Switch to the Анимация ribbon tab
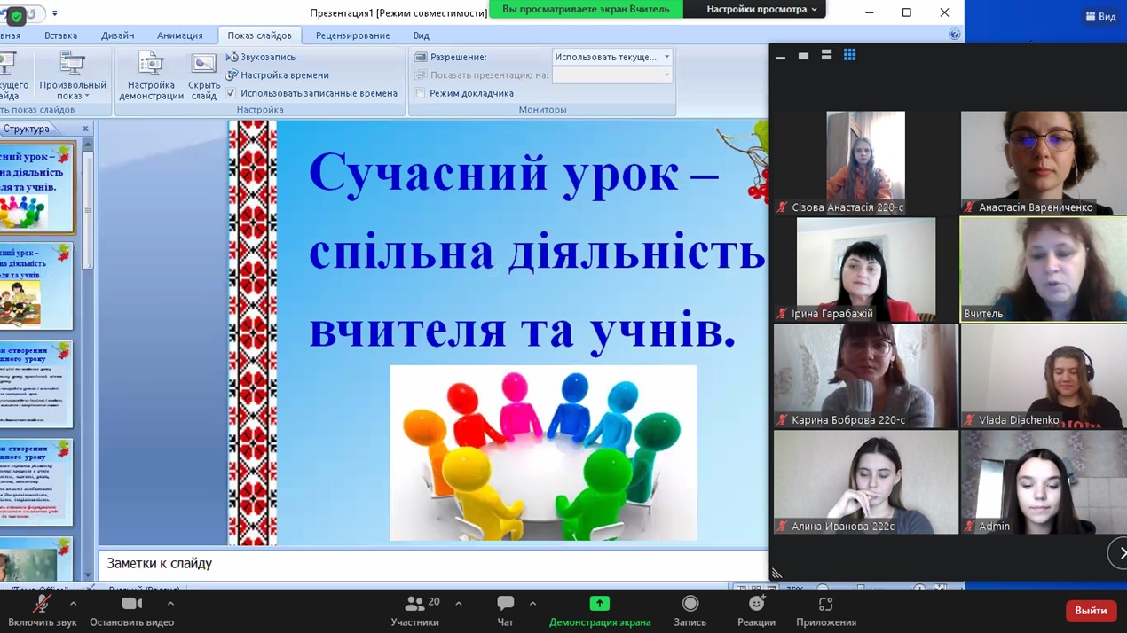Viewport: 1127px width, 633px height. point(179,35)
